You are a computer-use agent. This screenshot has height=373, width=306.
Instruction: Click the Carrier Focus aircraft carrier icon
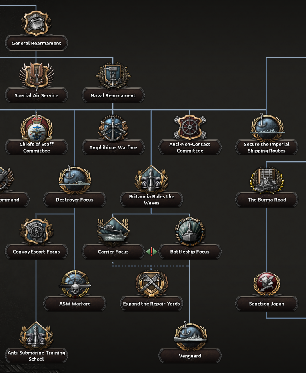(113, 231)
